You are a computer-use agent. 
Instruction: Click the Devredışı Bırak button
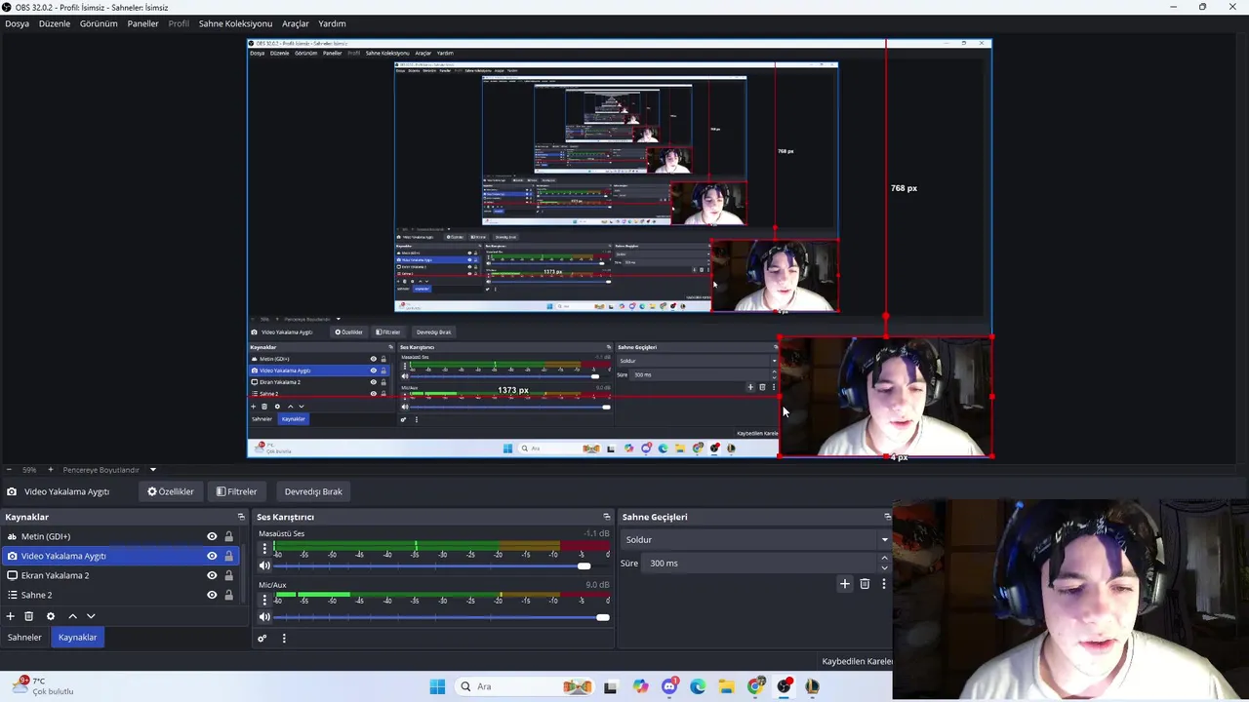coord(313,491)
